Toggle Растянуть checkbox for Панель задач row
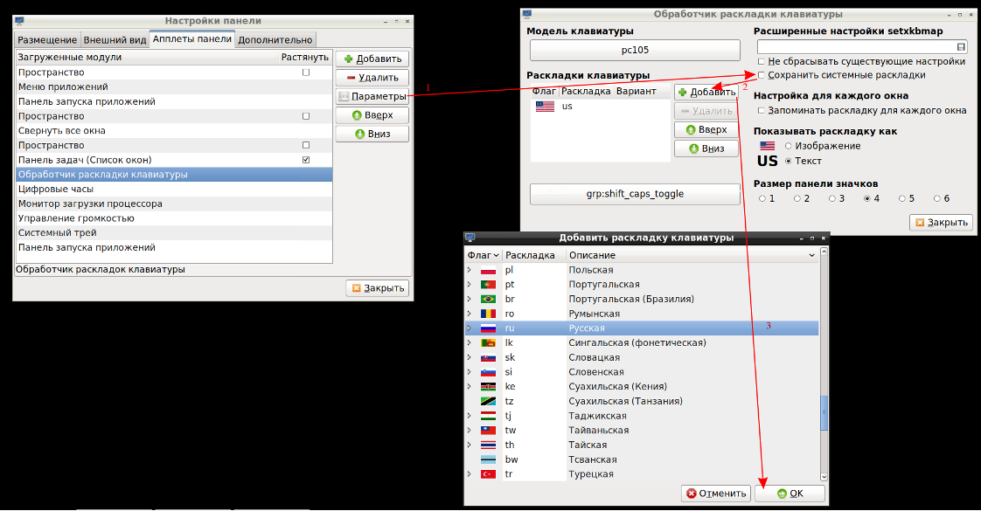Screen dimensions: 981x511 click(306, 160)
